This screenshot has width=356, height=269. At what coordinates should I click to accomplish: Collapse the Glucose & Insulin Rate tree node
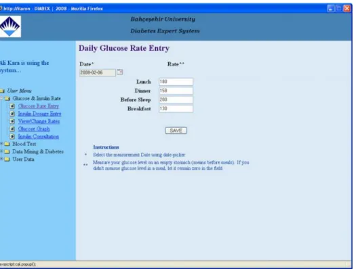(1, 98)
